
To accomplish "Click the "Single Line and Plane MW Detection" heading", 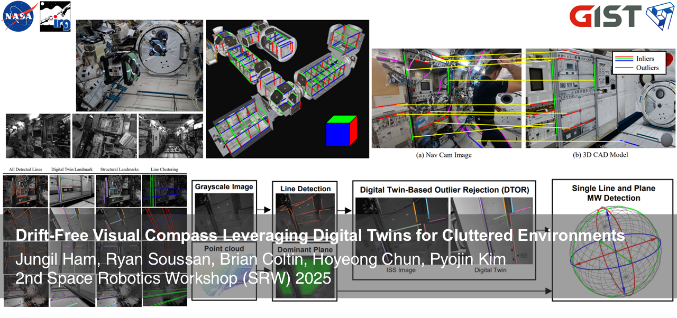I will tap(614, 193).
